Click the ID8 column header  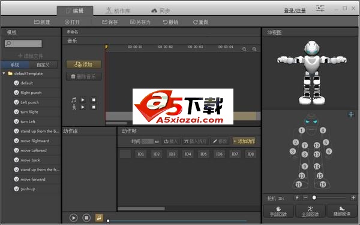pyautogui.click(x=250, y=154)
